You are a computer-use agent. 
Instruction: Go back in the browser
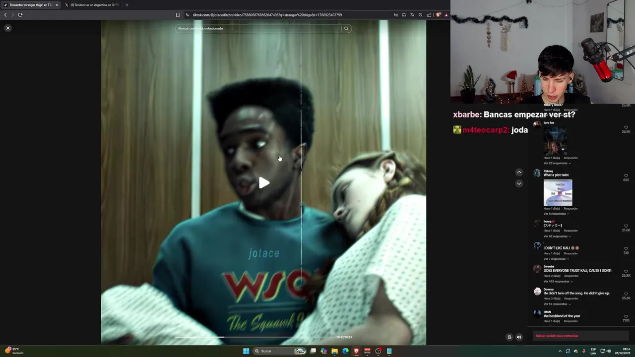pos(5,15)
